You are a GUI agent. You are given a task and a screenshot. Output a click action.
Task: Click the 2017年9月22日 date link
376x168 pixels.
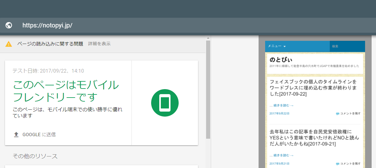pyautogui.click(x=279, y=113)
